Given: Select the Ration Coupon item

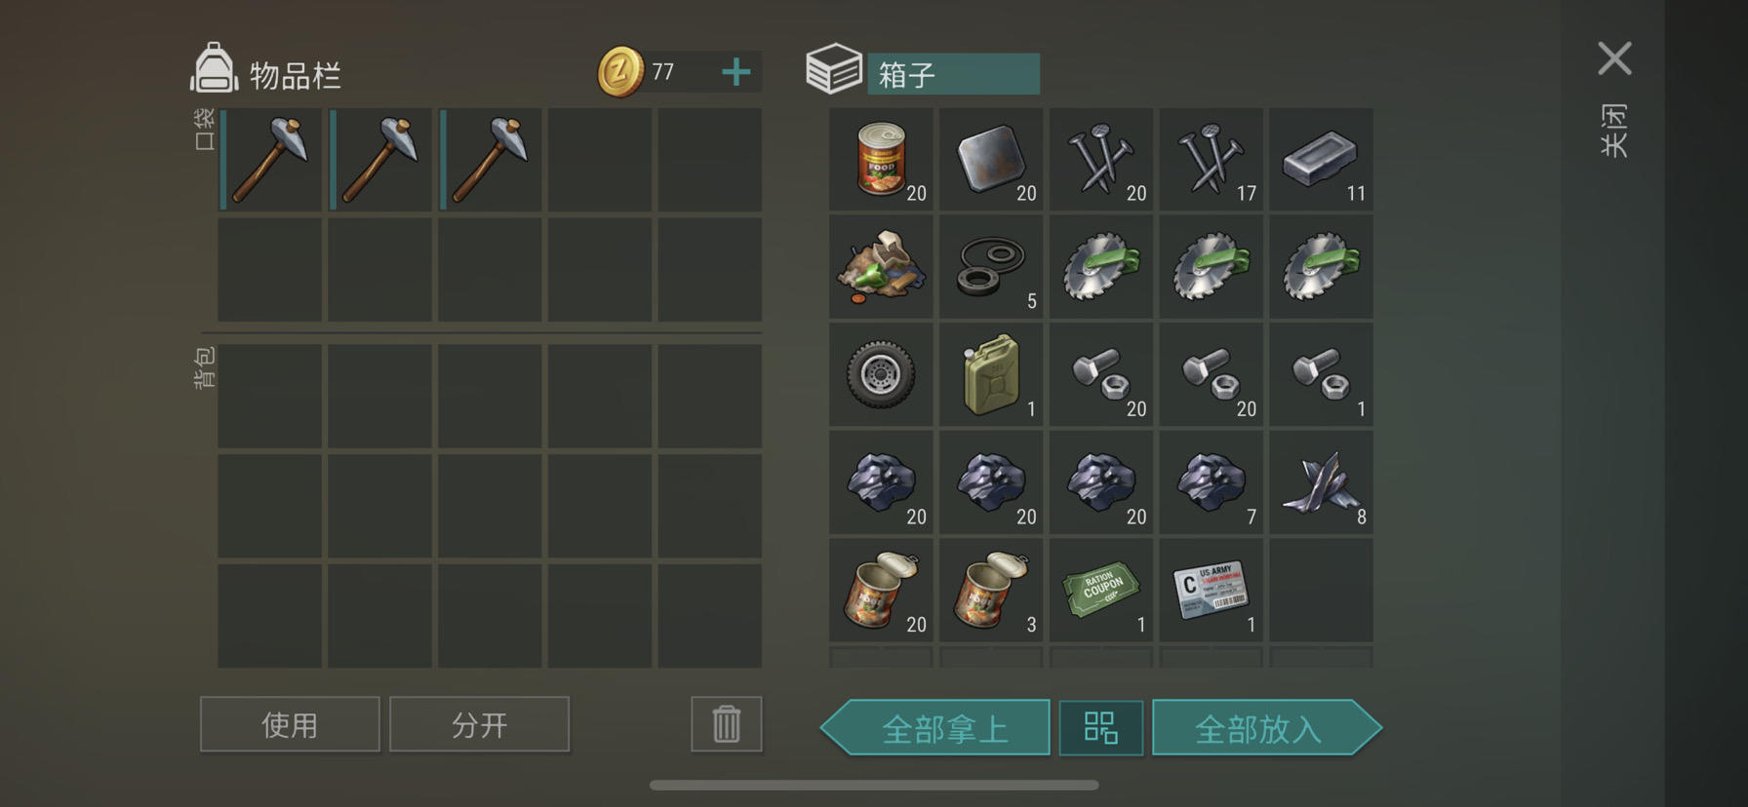Looking at the screenshot, I should [x=1101, y=590].
